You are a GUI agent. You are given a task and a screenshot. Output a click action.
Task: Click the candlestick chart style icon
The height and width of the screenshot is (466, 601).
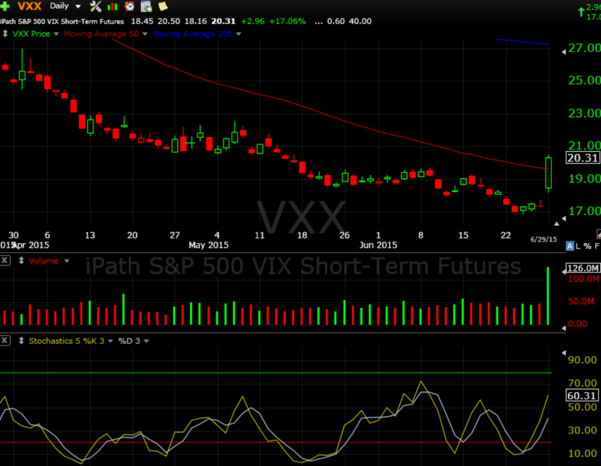[112, 6]
